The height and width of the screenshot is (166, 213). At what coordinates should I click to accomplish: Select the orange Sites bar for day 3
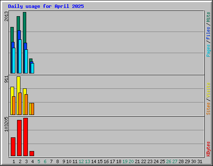(x=26, y=105)
